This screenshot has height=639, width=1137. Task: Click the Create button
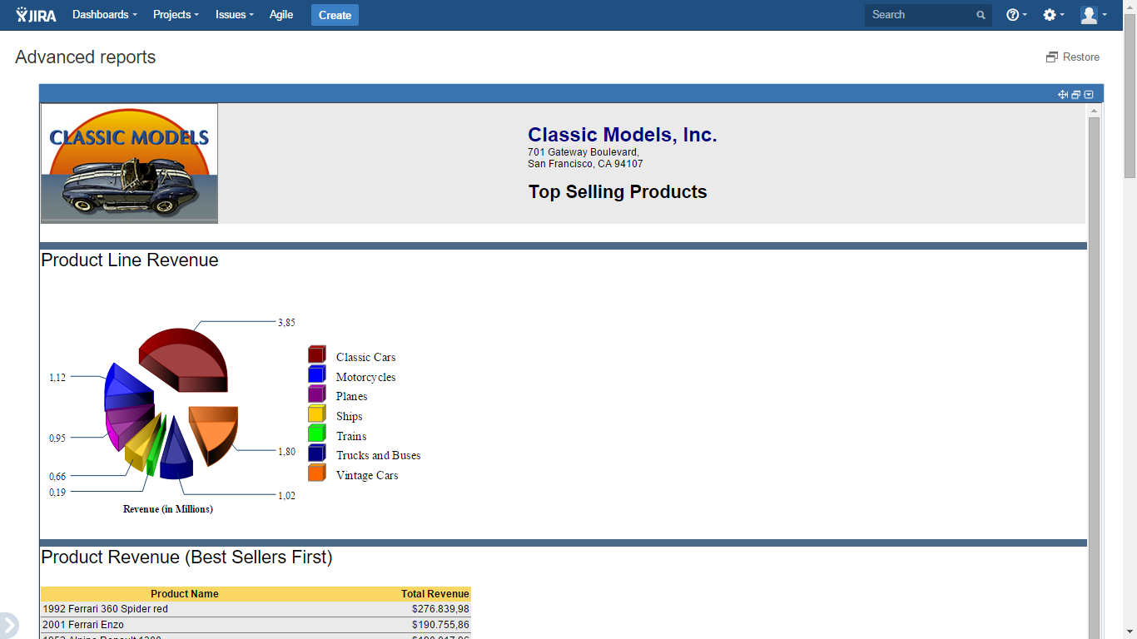pyautogui.click(x=335, y=15)
